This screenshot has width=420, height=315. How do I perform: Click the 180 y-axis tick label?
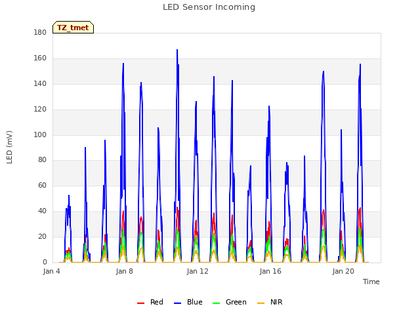pyautogui.click(x=40, y=33)
